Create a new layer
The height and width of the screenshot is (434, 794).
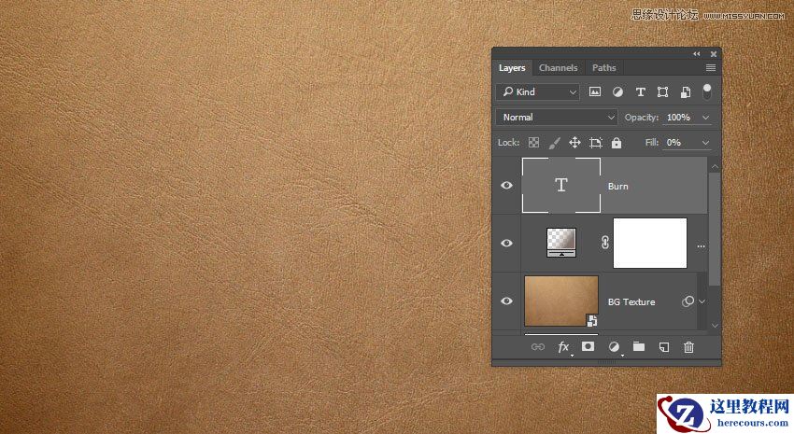coord(663,347)
